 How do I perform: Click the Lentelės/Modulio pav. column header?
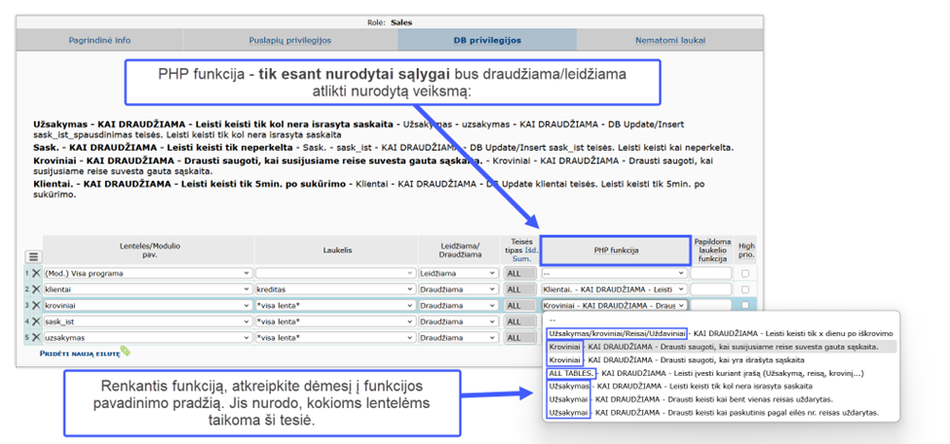click(148, 250)
